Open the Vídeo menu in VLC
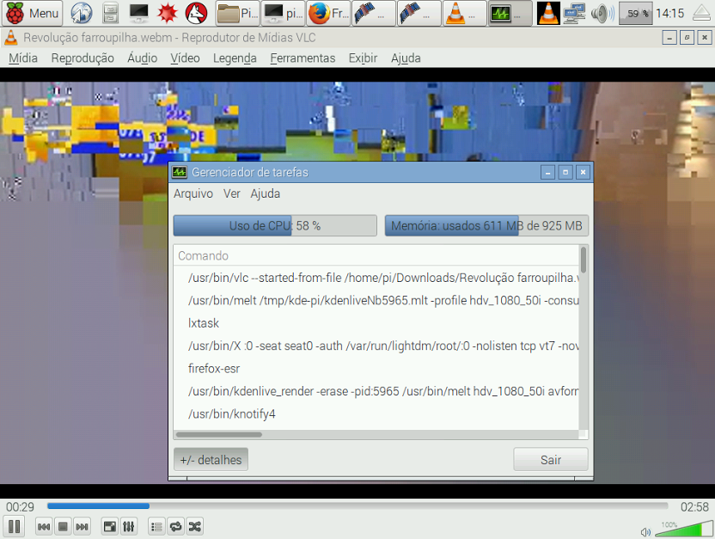The image size is (715, 539). 185,58
